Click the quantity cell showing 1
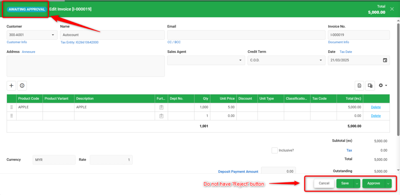Screen dimensions: 400x195 (202, 116)
